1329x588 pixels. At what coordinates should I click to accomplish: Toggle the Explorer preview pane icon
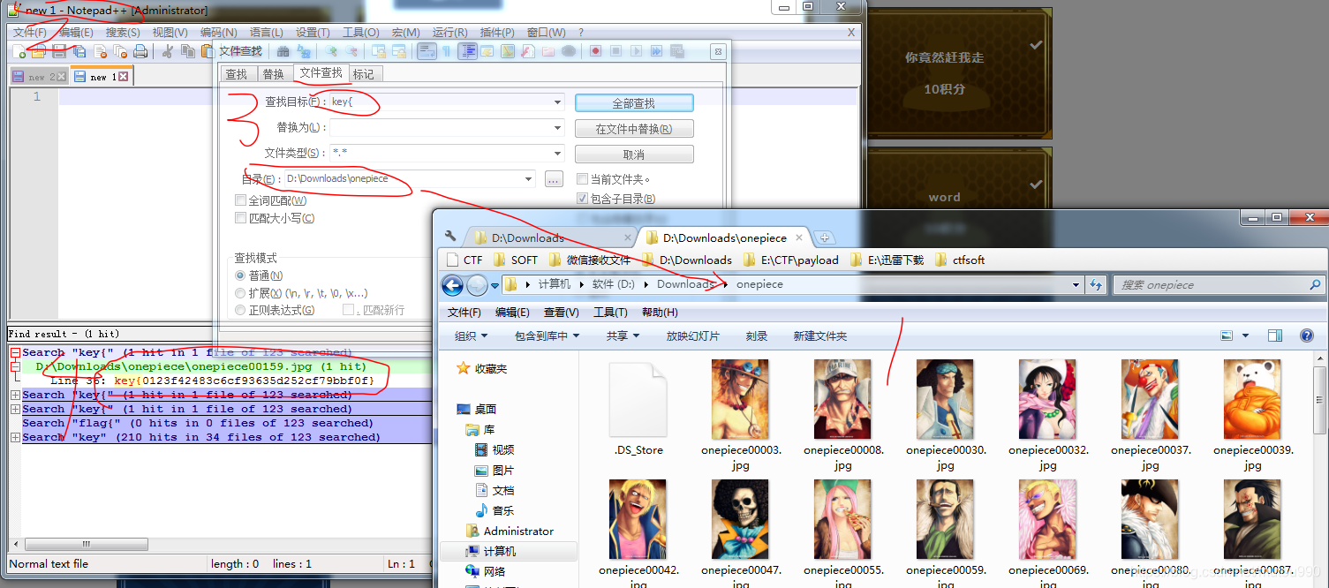pyautogui.click(x=1275, y=335)
